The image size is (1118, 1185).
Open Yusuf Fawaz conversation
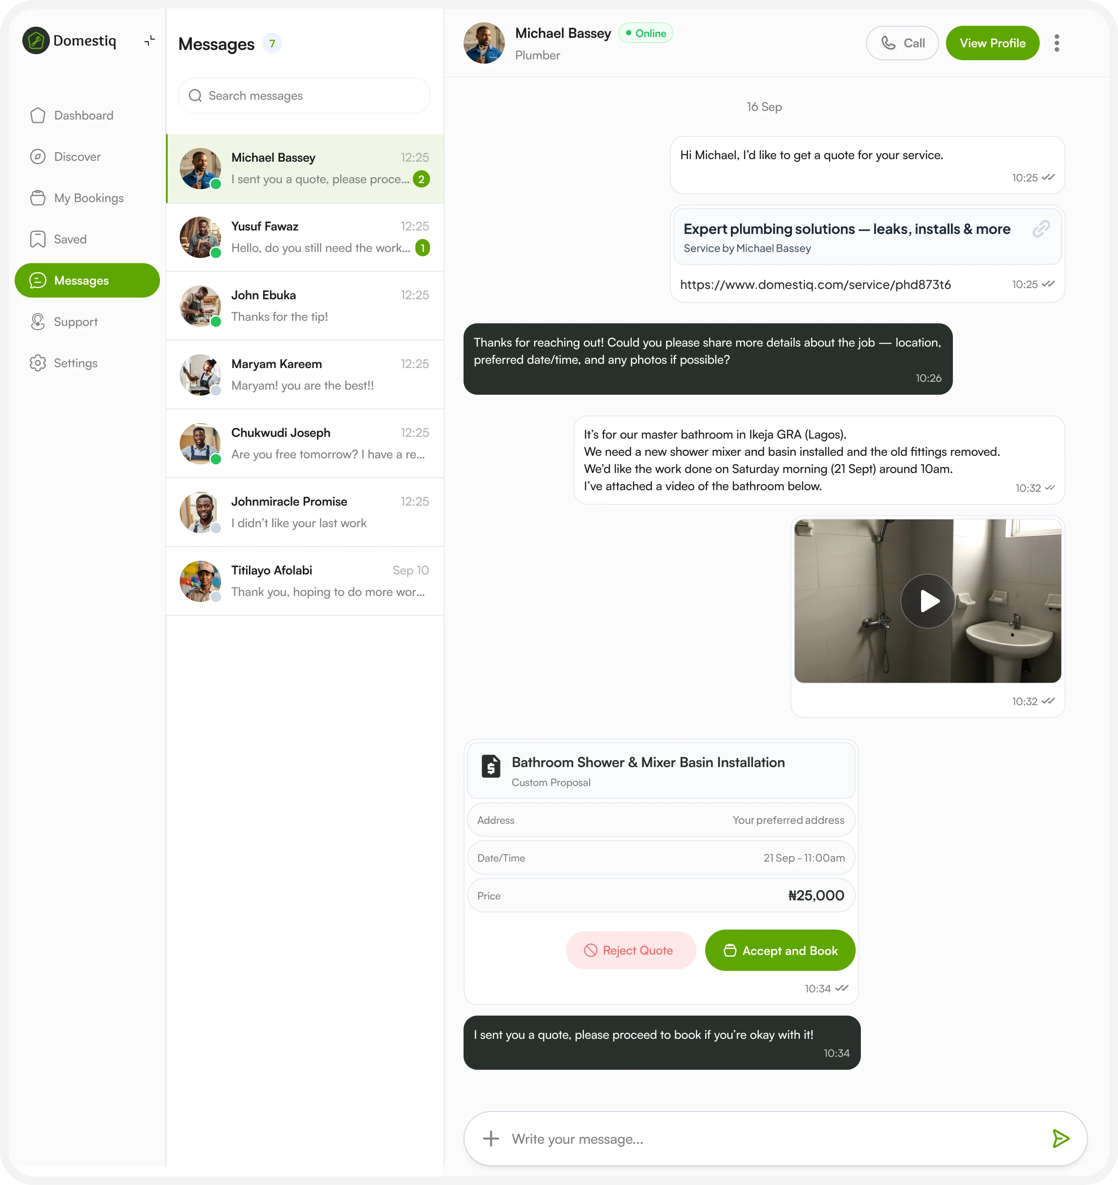(305, 237)
